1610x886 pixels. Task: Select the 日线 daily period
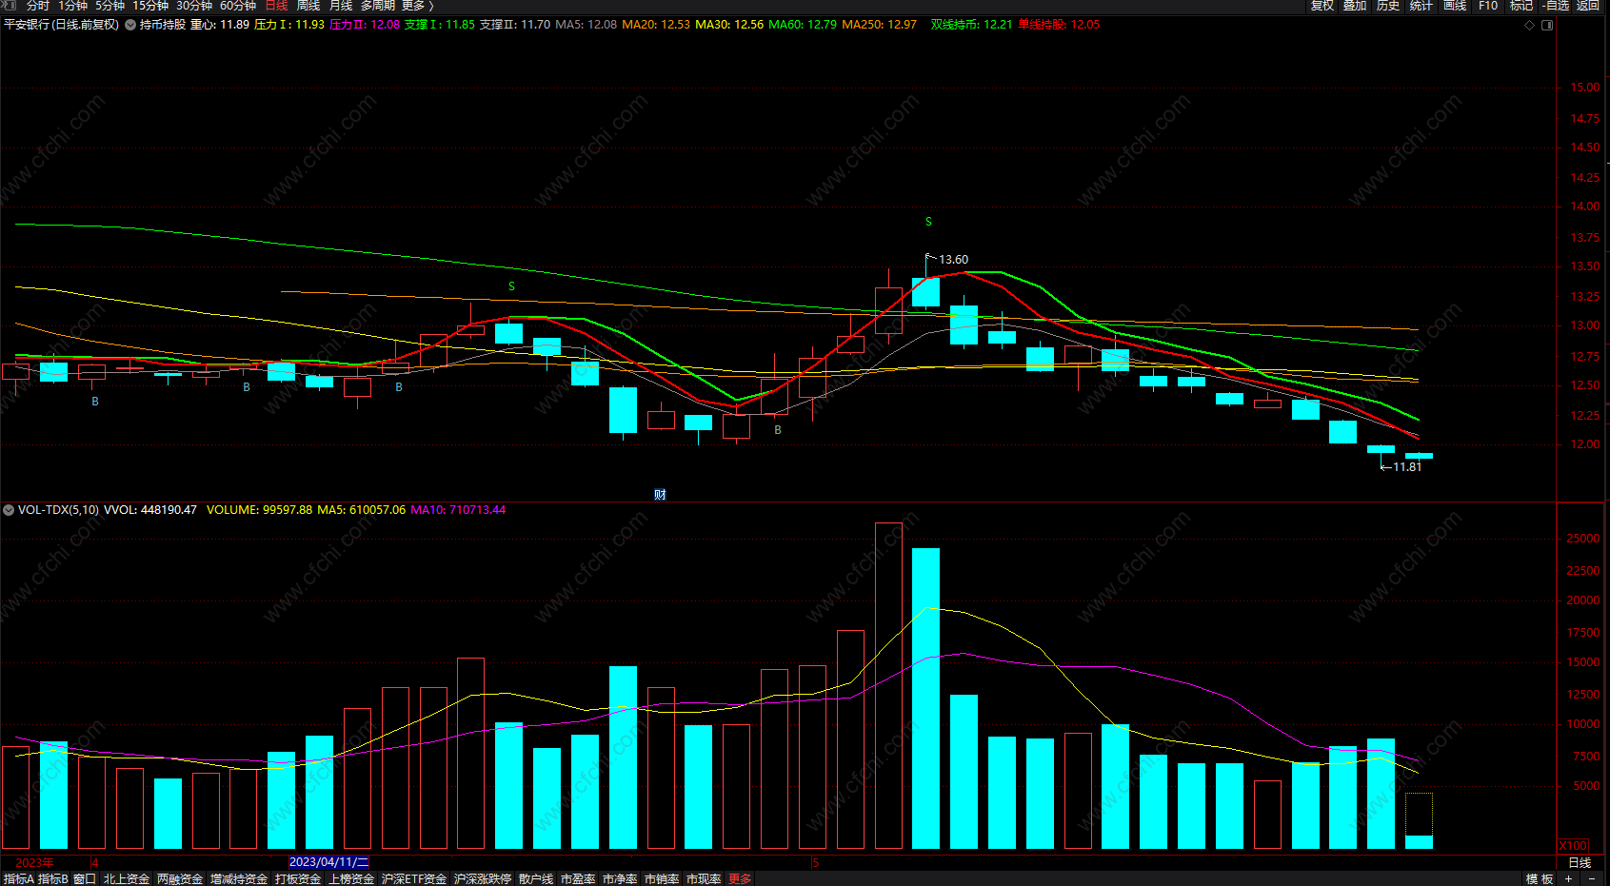tap(276, 6)
